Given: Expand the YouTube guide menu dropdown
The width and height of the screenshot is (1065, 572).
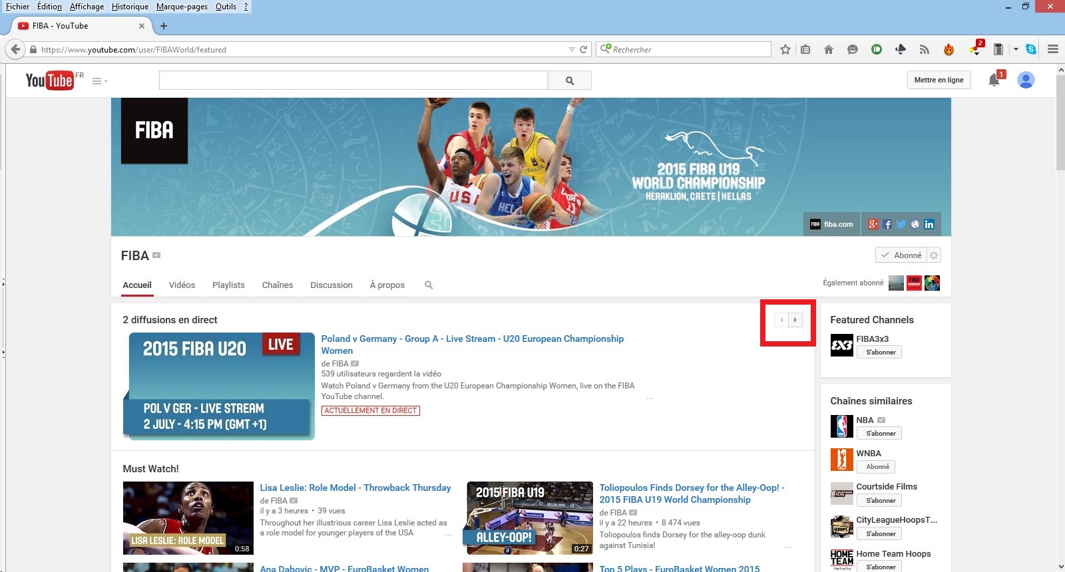Looking at the screenshot, I should tap(100, 81).
